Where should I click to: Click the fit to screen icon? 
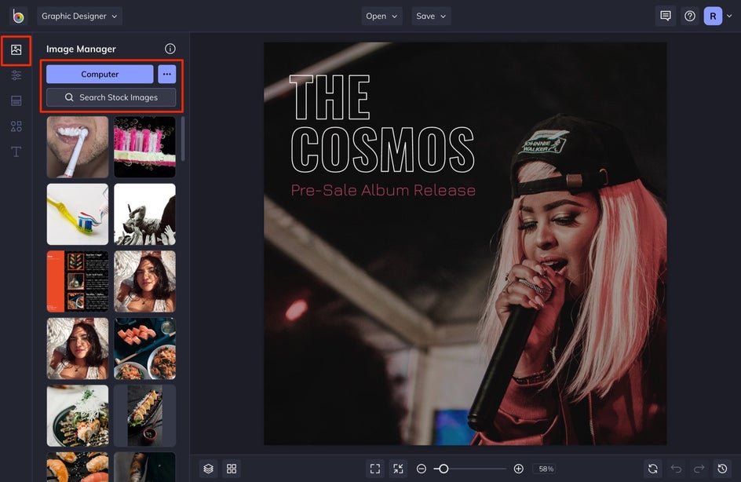click(x=375, y=469)
